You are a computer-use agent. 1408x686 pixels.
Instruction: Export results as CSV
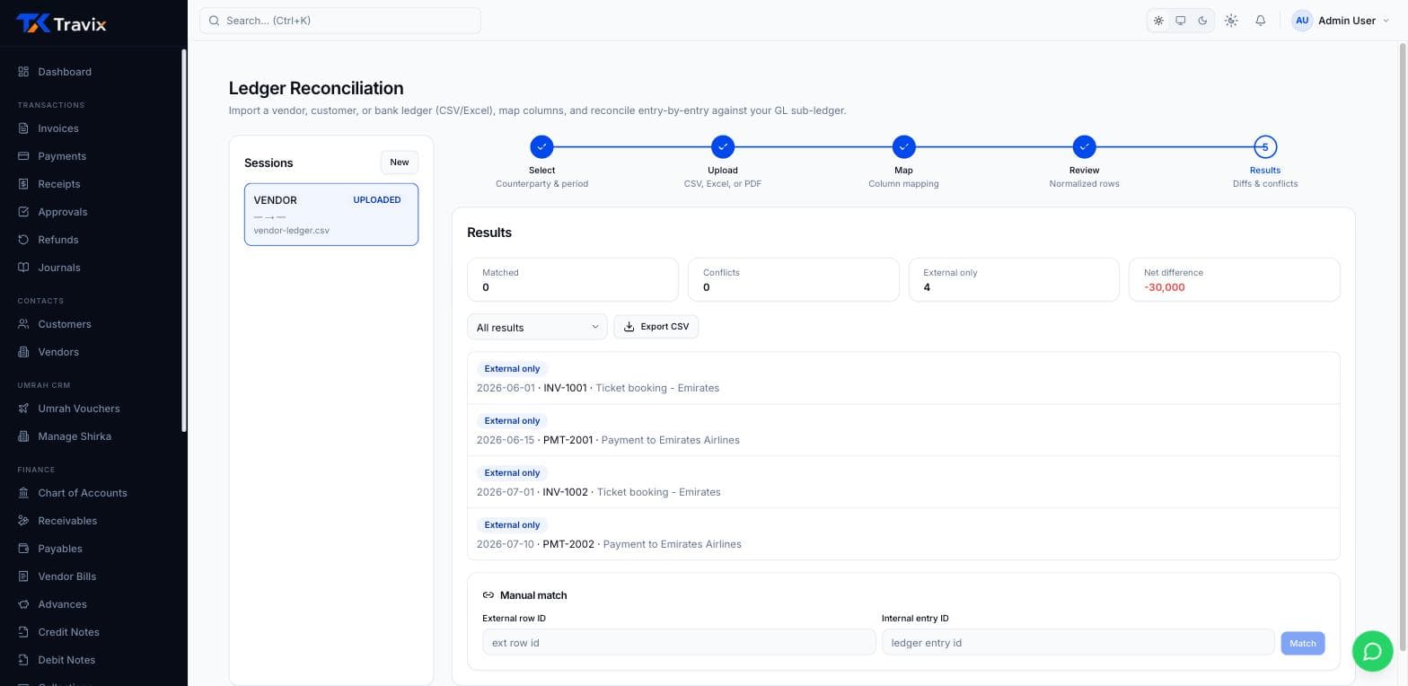click(656, 327)
